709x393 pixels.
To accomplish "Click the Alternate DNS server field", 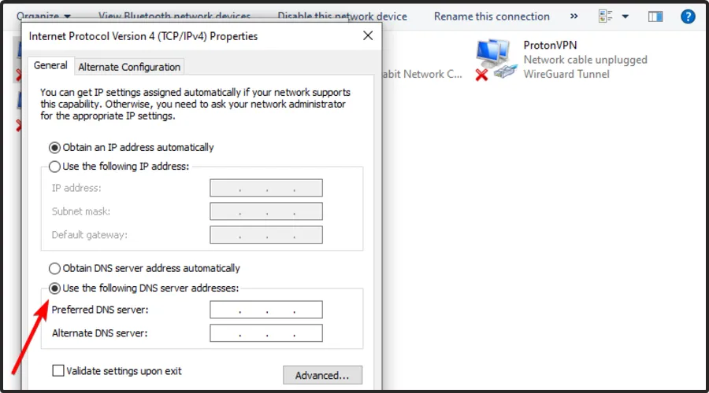I will [x=265, y=333].
